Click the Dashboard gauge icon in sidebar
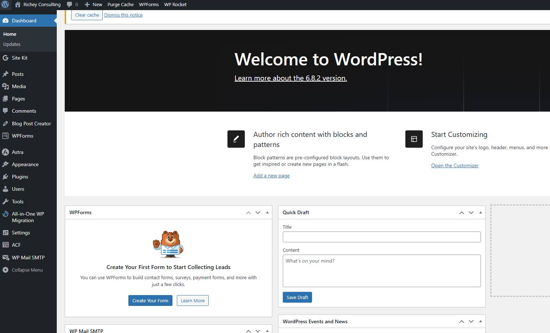Viewport: 550px width, 333px height. tap(5, 21)
